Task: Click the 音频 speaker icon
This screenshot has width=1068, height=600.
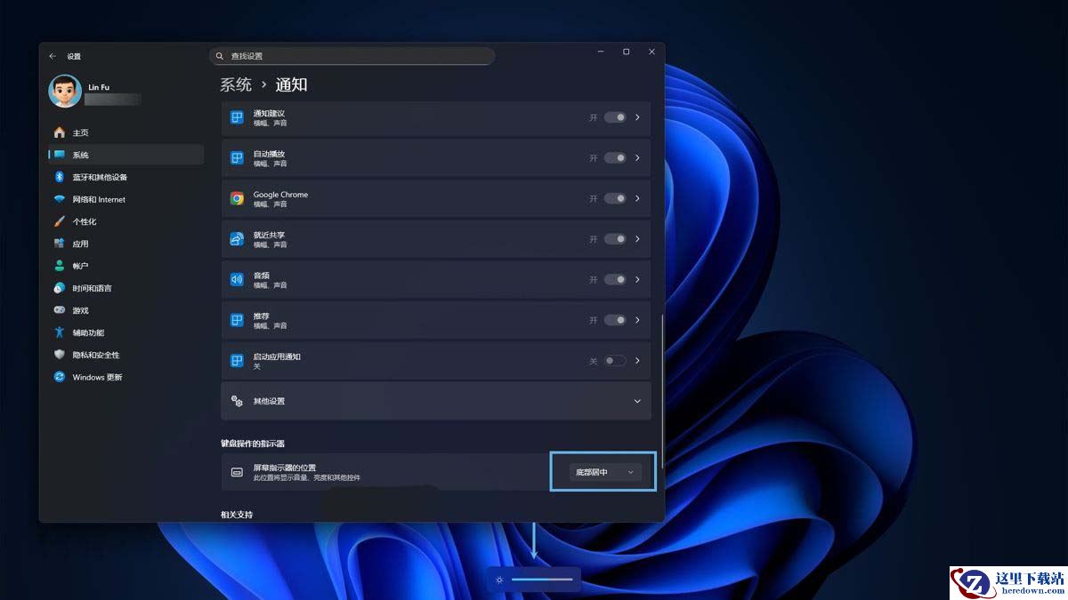Action: (237, 279)
